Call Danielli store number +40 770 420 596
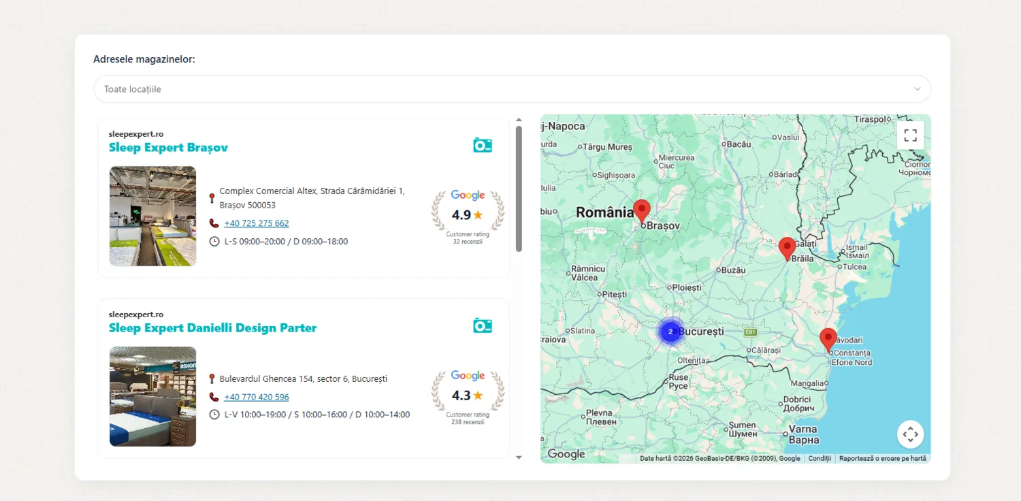This screenshot has height=501, width=1021. [x=257, y=397]
